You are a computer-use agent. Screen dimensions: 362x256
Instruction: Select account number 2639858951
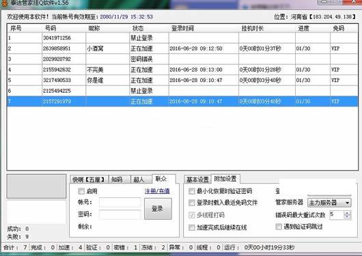[57, 48]
